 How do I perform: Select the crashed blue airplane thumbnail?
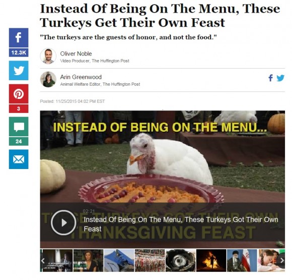119,260
